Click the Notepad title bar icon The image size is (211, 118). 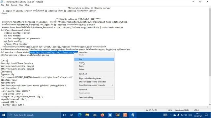point(2,2)
